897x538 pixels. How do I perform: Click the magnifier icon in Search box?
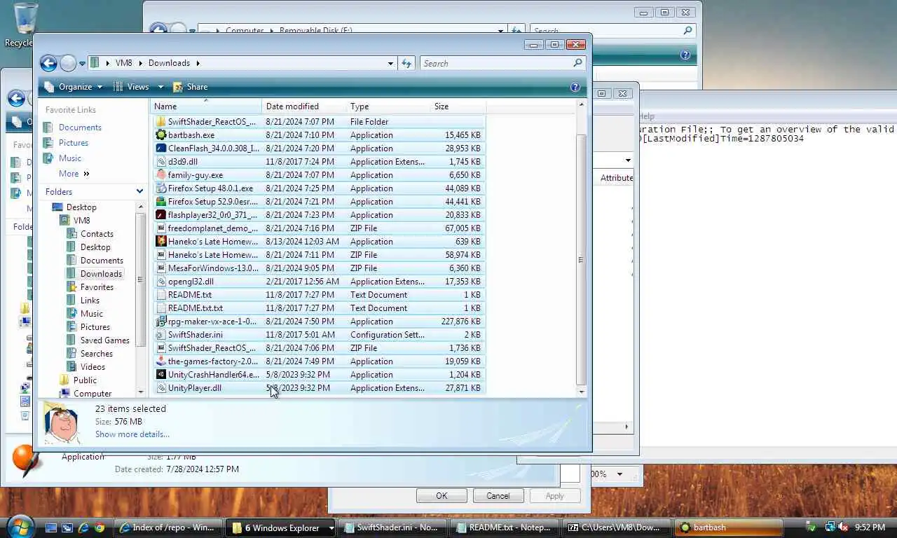point(577,63)
